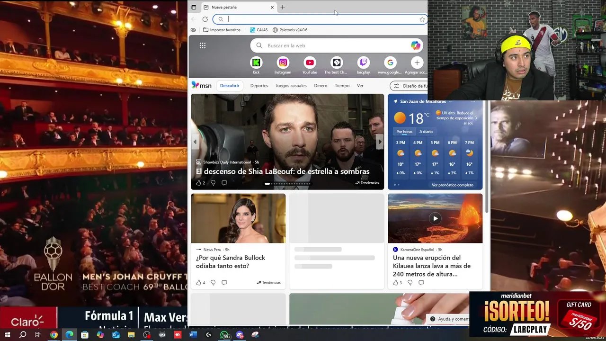606x341 pixels.
Task: Open the larcplay Twitch shortcut
Action: 363,65
